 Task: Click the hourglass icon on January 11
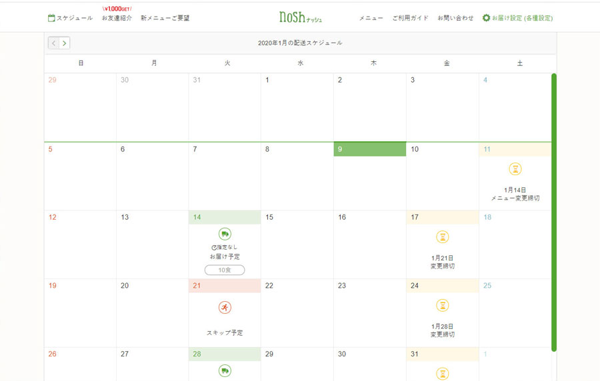(515, 169)
